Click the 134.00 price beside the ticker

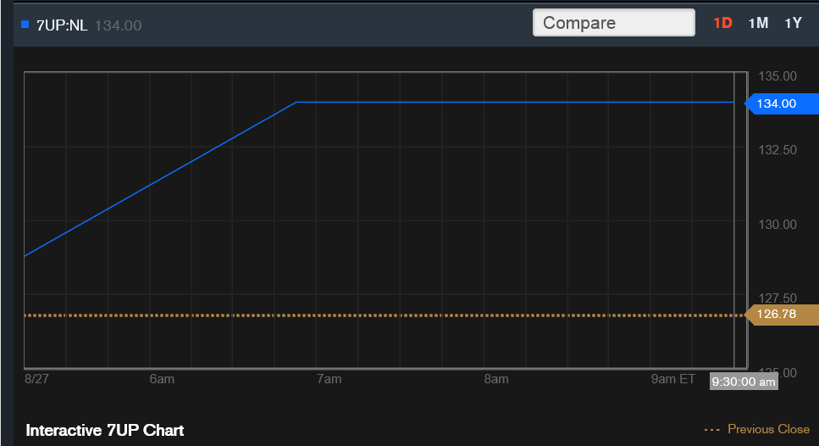point(118,25)
